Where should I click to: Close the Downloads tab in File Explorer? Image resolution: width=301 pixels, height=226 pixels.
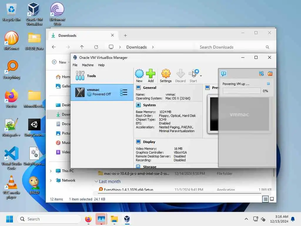point(112,35)
